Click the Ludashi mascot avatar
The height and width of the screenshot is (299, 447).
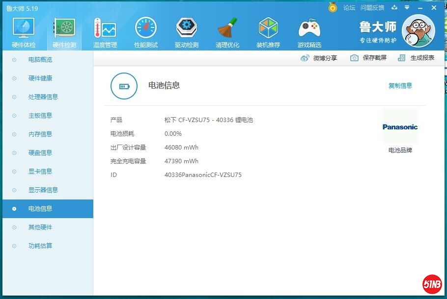coord(418,30)
